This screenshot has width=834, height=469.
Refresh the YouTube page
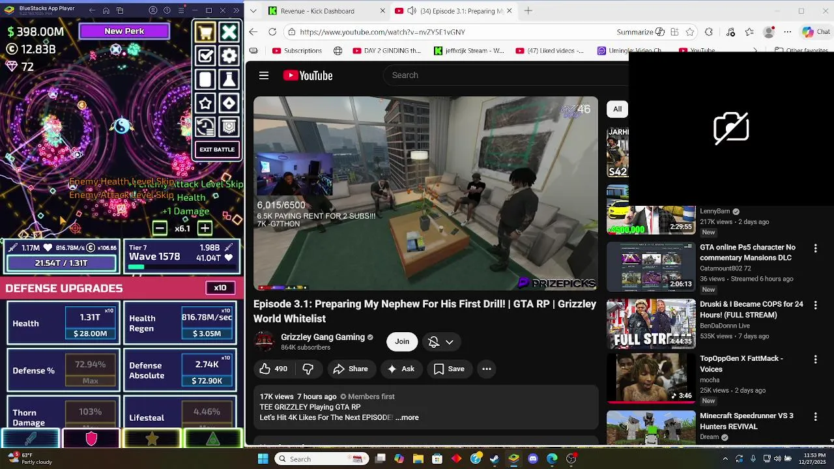click(x=272, y=32)
